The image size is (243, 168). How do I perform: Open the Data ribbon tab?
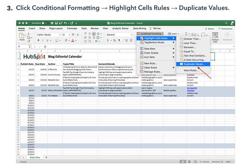point(84,28)
